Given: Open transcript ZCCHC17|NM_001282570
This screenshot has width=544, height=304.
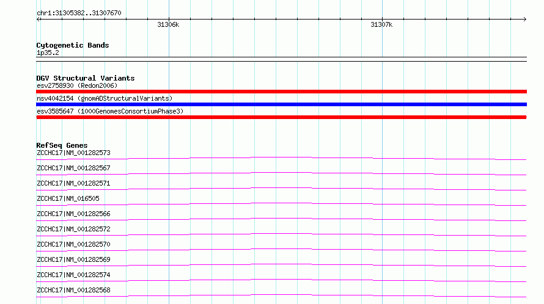Looking at the screenshot, I should pyautogui.click(x=73, y=244).
